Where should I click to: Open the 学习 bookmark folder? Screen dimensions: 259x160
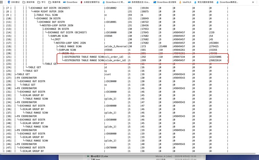[41, 2]
